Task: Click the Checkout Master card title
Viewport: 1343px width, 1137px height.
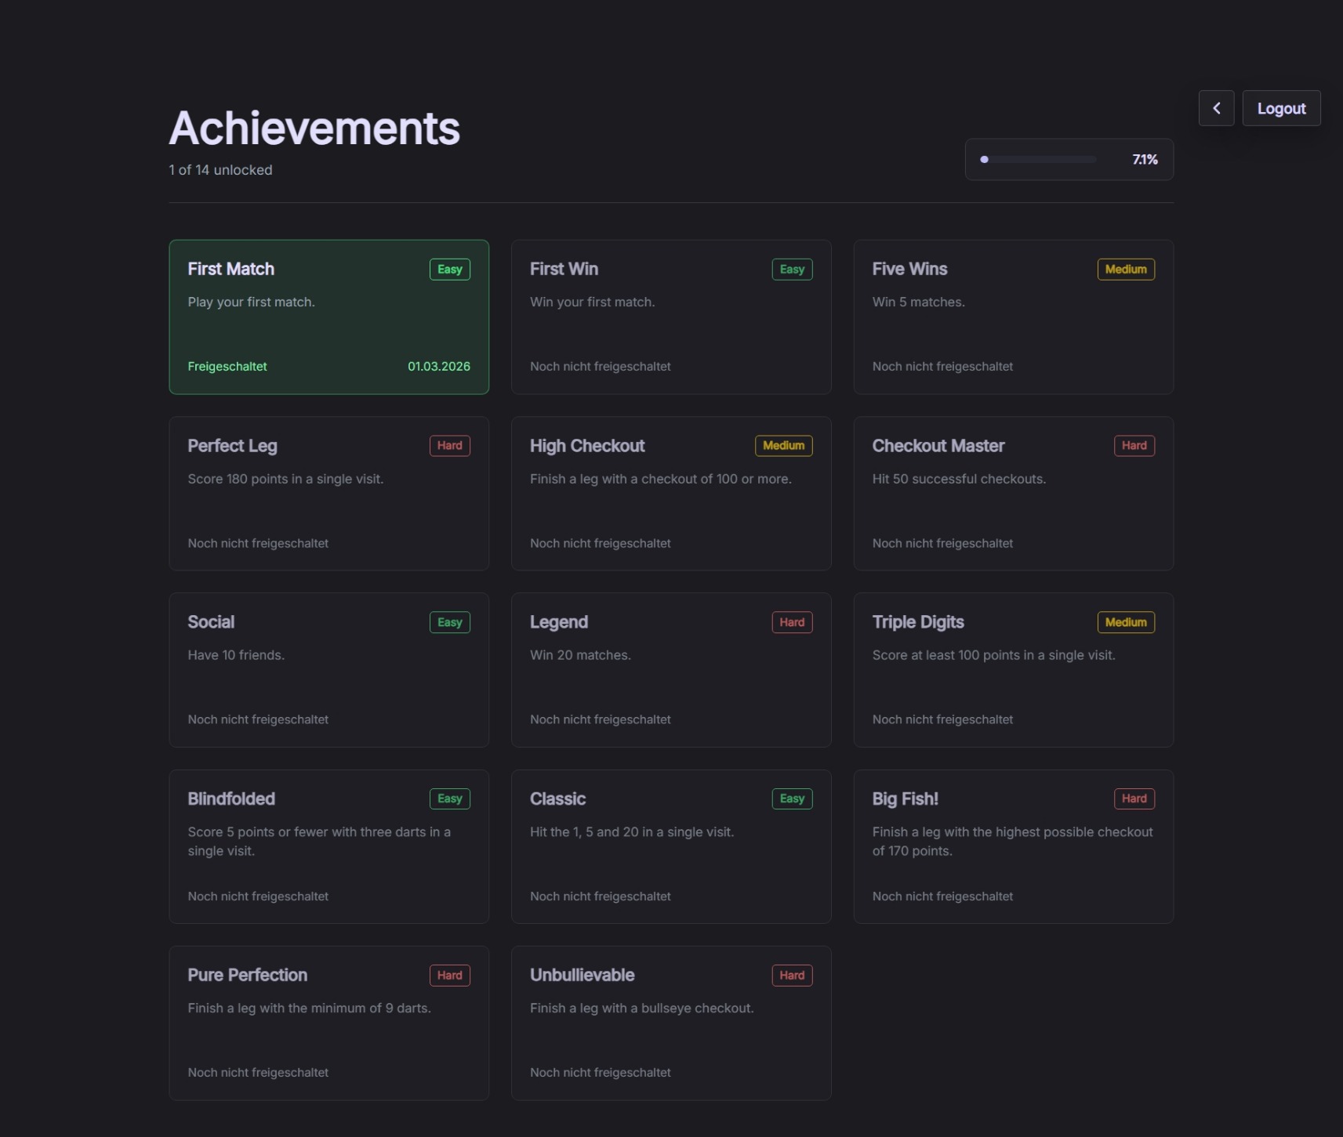Action: [938, 446]
